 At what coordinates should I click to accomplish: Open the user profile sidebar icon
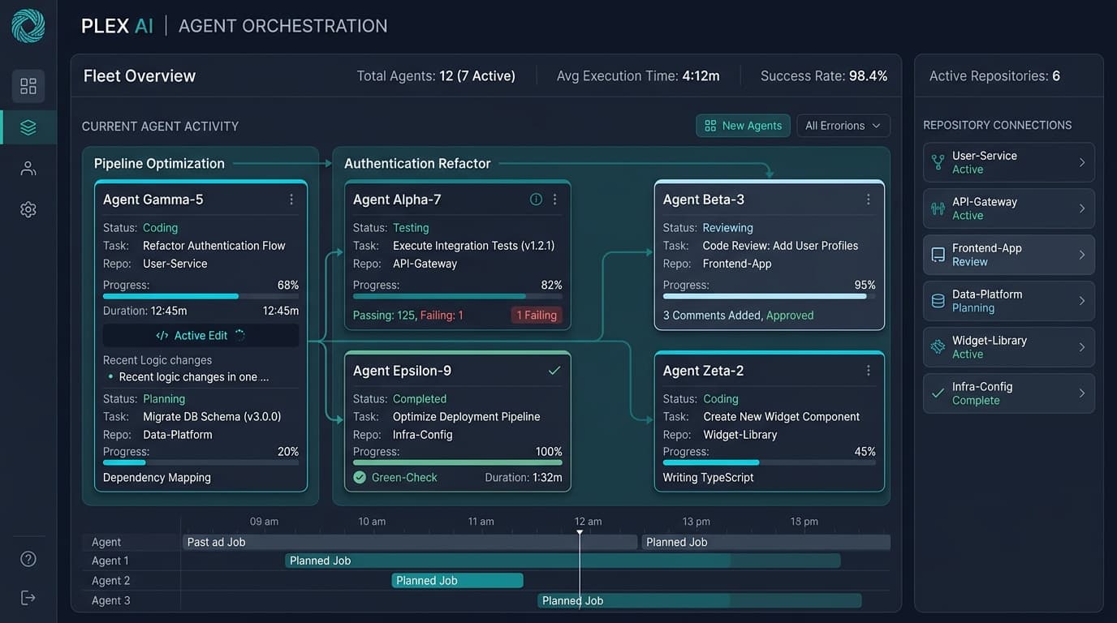28,169
